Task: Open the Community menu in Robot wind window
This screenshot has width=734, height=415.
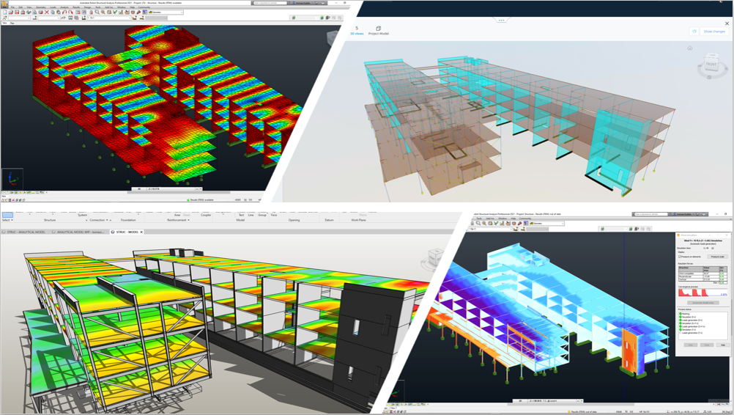Action: [524, 218]
